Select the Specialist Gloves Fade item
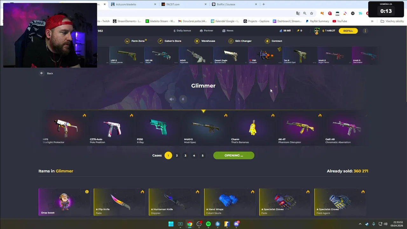Screen dimensions: 407x229 coord(285,202)
